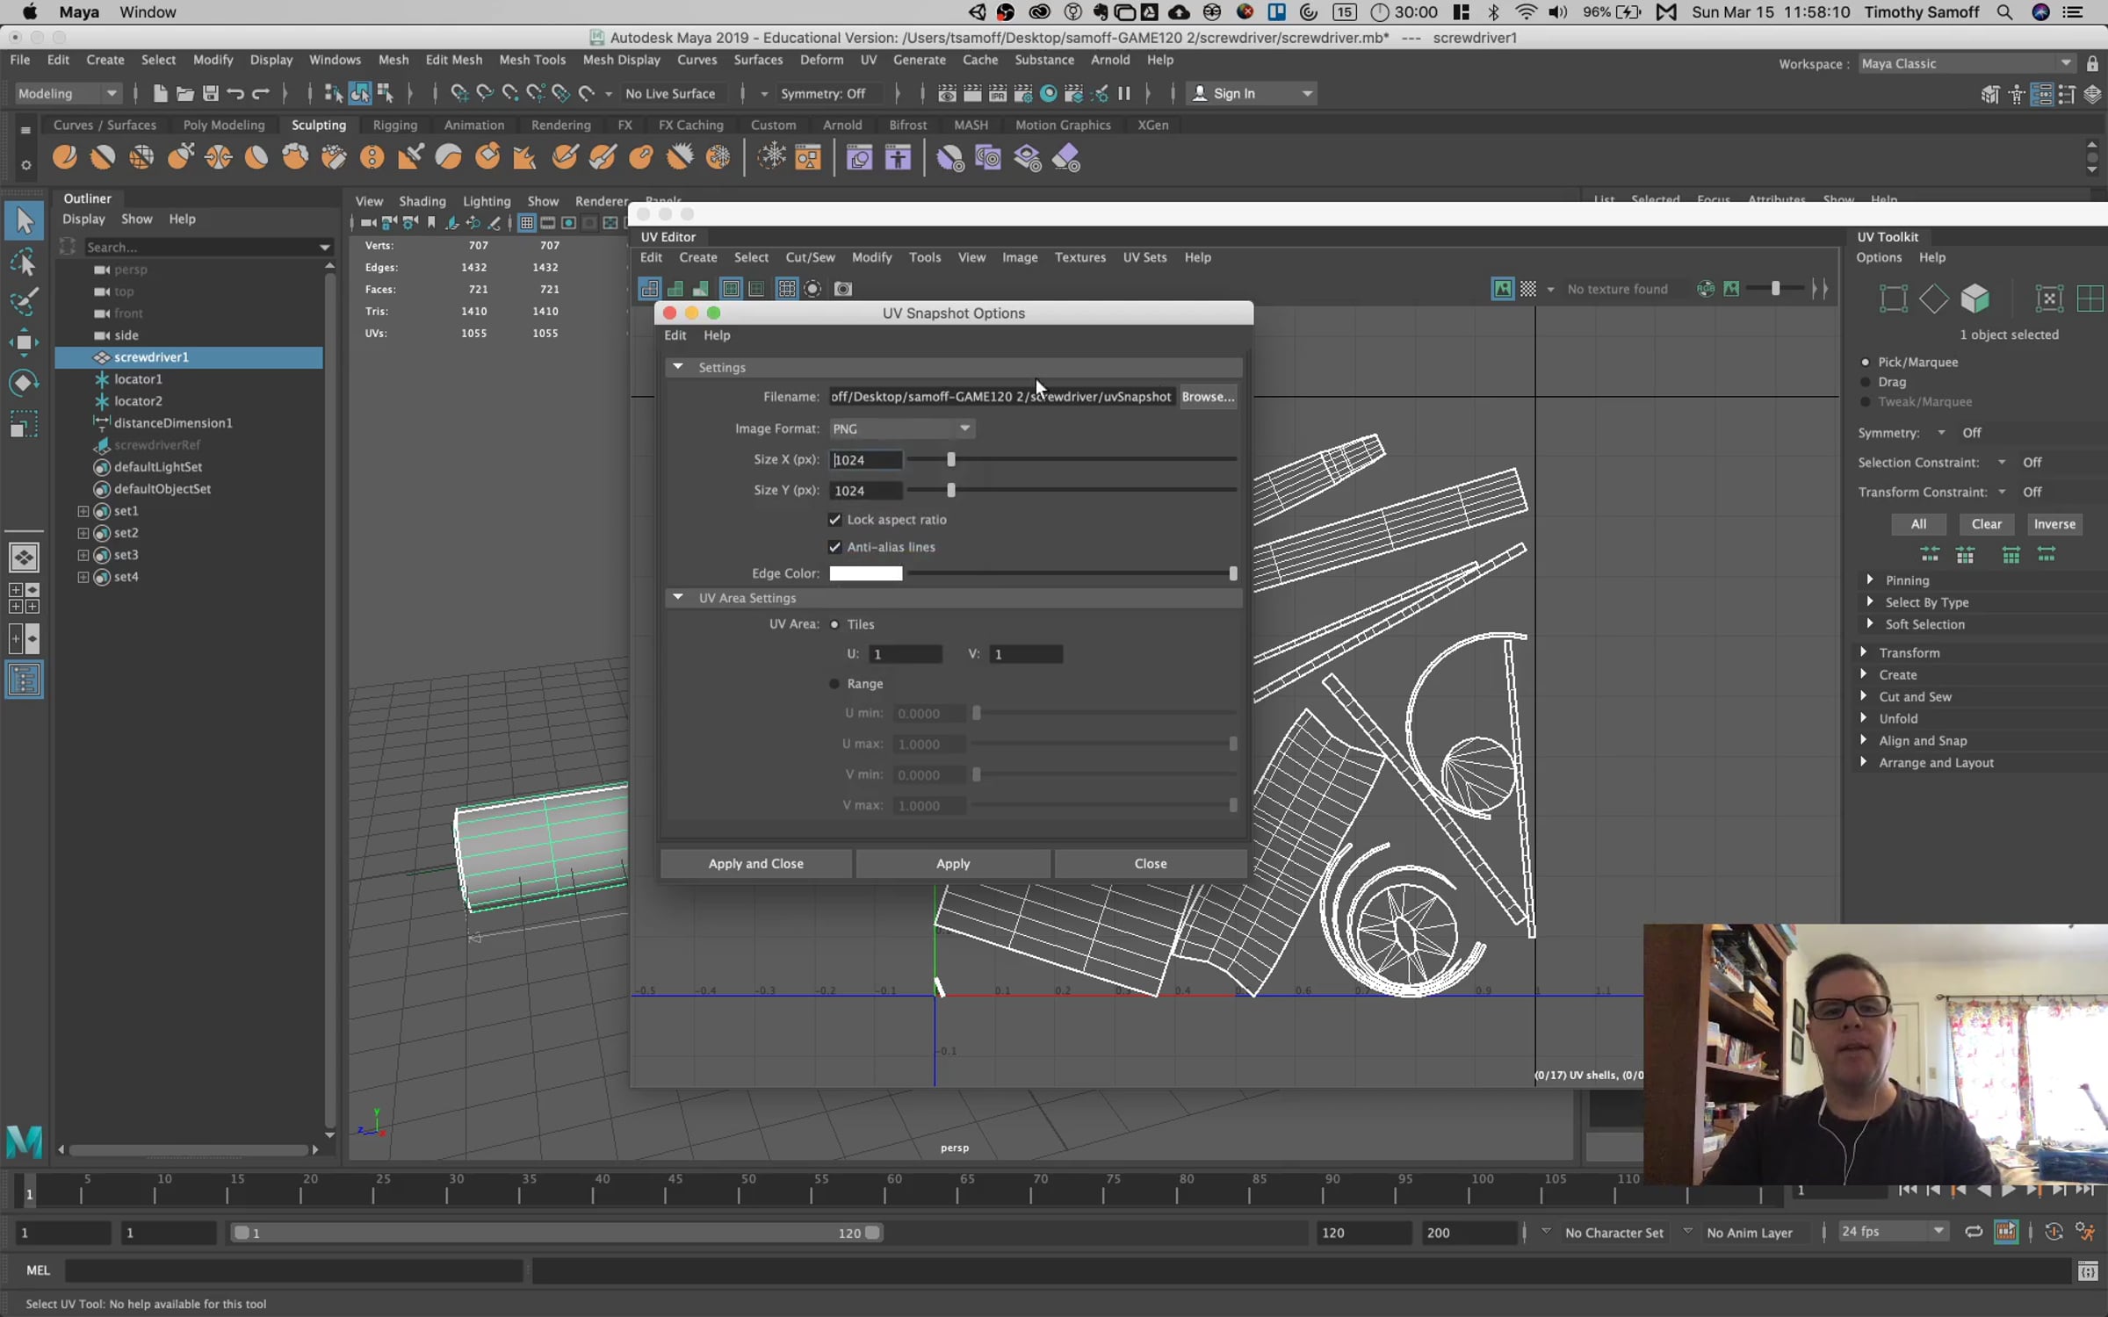Select the first sculpt brush on shelf

tap(64, 158)
